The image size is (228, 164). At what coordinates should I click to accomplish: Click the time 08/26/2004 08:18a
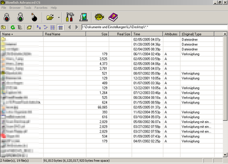pos(147,97)
